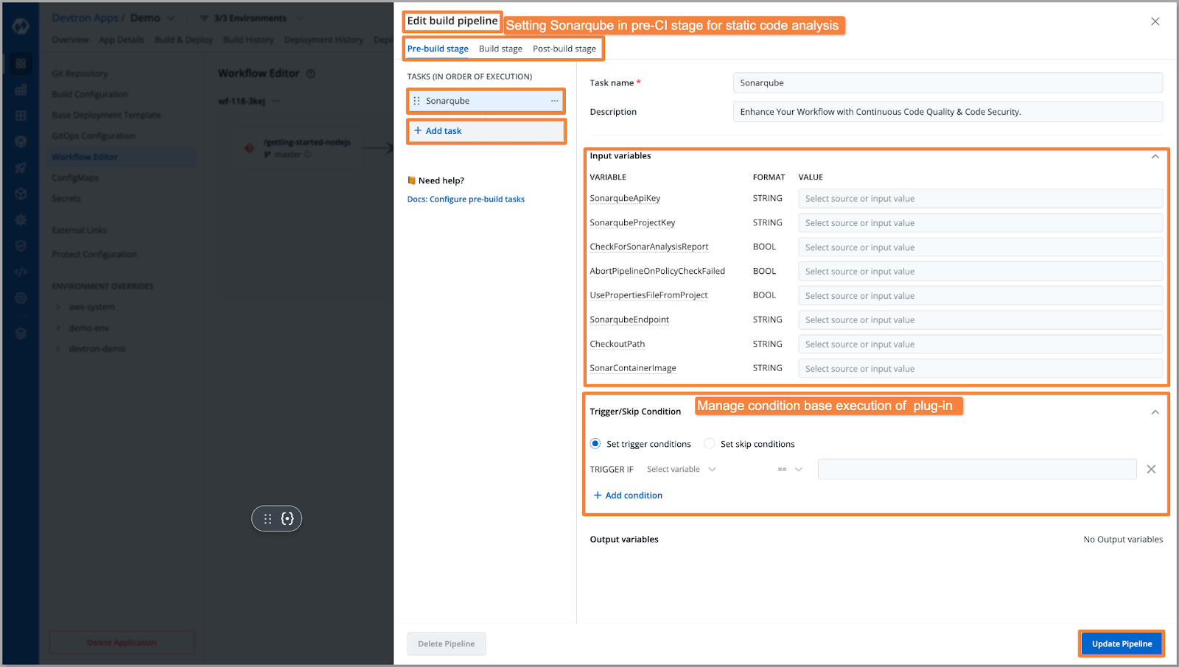Screen dimensions: 1179x667
Task: Click the UsePropertiesFileFromProject variable name
Action: [x=648, y=296]
